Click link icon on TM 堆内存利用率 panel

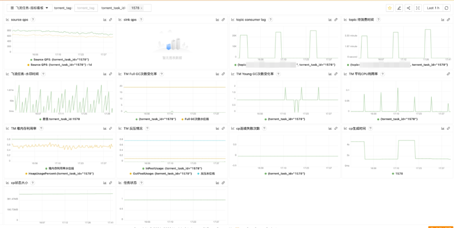[110, 128]
